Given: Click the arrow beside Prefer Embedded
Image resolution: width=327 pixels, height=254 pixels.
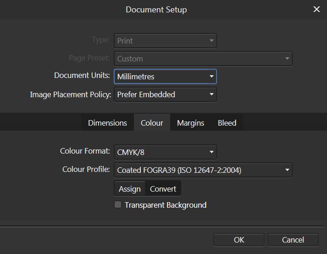Looking at the screenshot, I should (211, 94).
